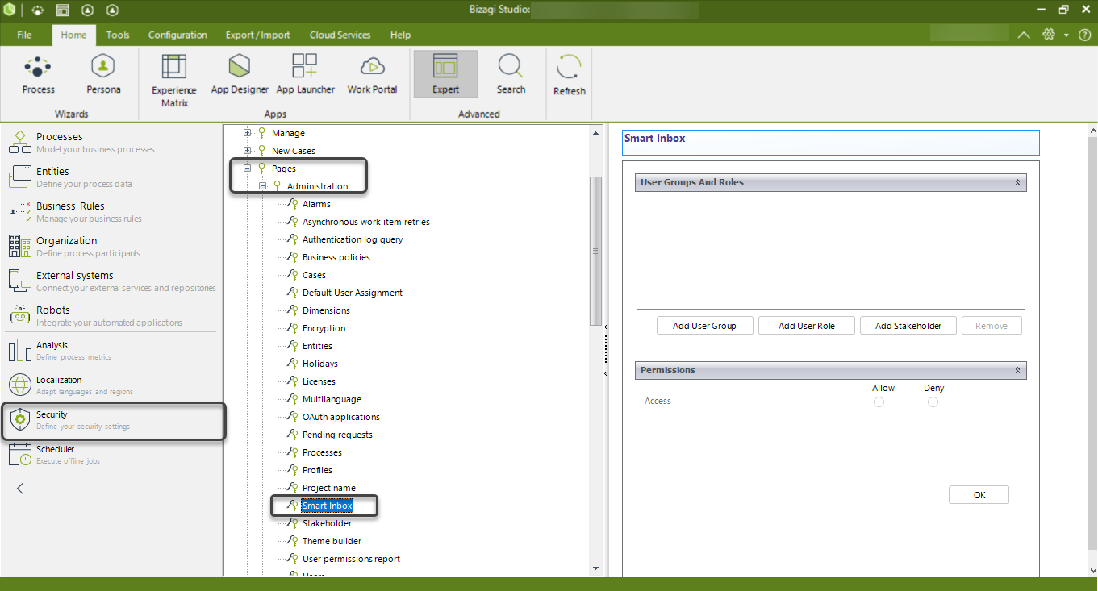
Task: Select User permissions report item
Action: [x=351, y=559]
